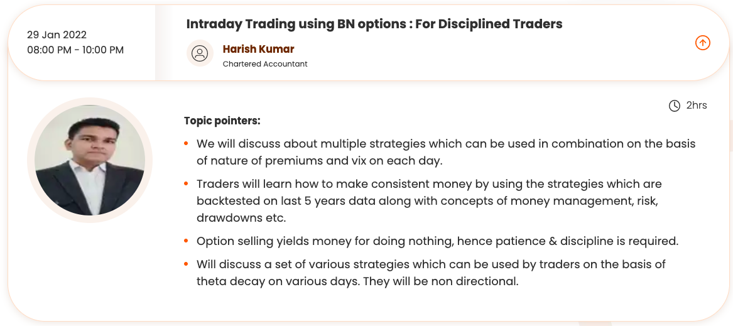Image resolution: width=733 pixels, height=326 pixels.
Task: Click the orange dot before Traders will learn
Action: coord(186,185)
